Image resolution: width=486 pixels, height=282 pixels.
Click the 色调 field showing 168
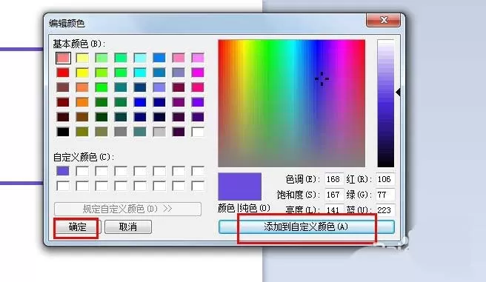click(334, 179)
